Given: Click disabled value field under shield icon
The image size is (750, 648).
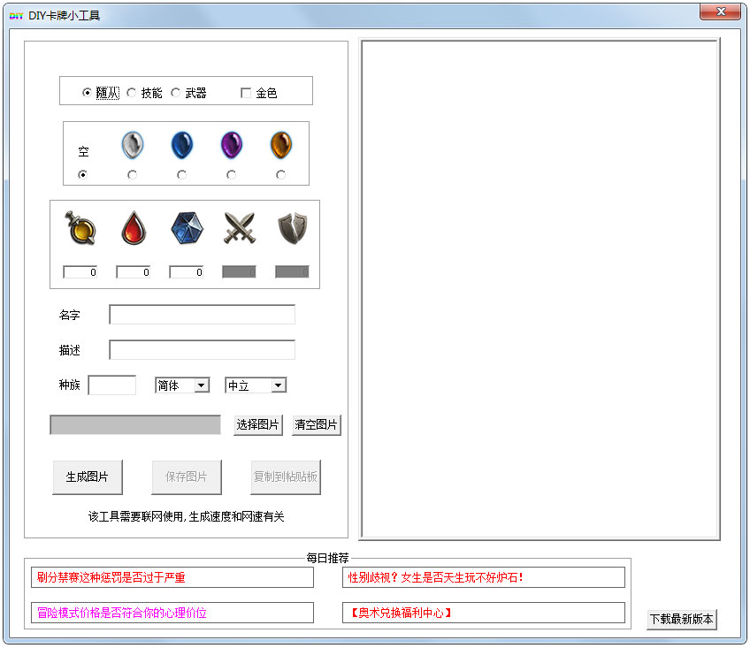Looking at the screenshot, I should tap(292, 272).
